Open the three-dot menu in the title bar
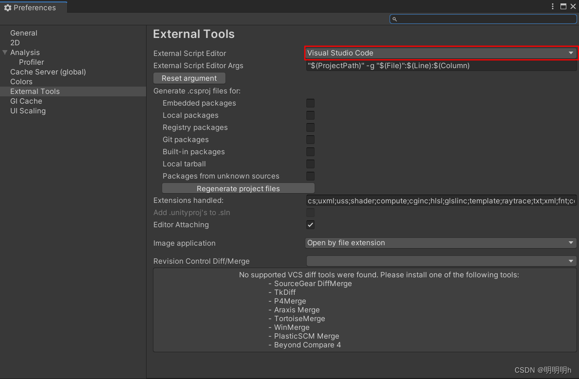Image resolution: width=579 pixels, height=379 pixels. (x=552, y=6)
